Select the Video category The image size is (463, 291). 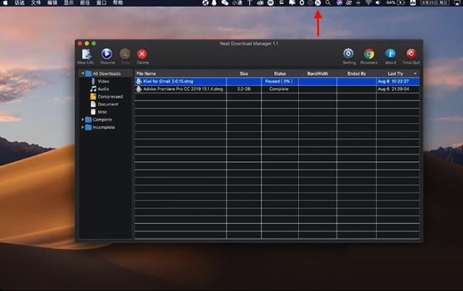tap(103, 81)
